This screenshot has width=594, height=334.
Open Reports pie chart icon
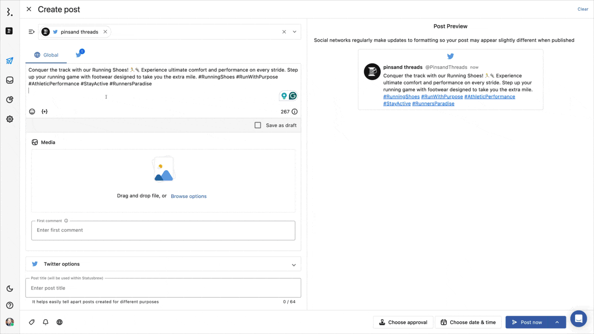coord(9,100)
